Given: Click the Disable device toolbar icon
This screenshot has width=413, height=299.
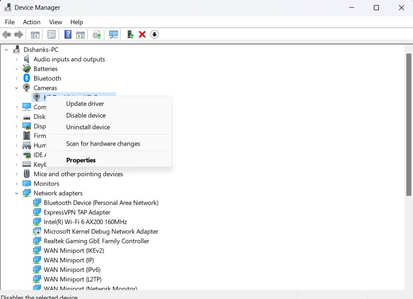Looking at the screenshot, I should click(x=130, y=34).
